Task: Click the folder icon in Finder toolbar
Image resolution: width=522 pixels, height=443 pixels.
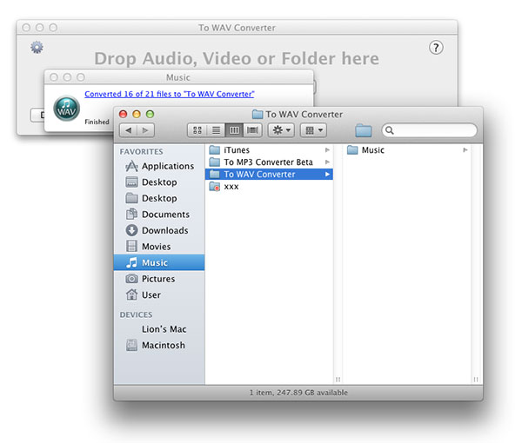Action: click(363, 130)
